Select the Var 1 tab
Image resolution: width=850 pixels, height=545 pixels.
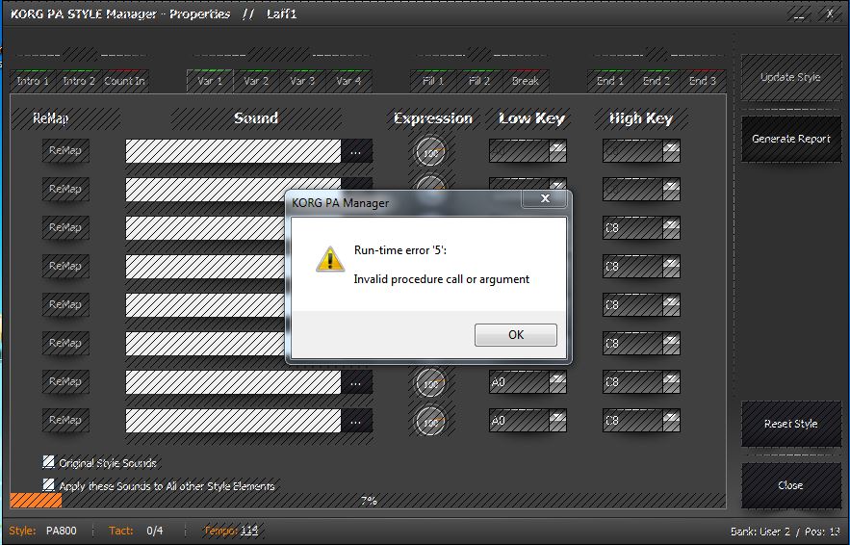click(210, 81)
